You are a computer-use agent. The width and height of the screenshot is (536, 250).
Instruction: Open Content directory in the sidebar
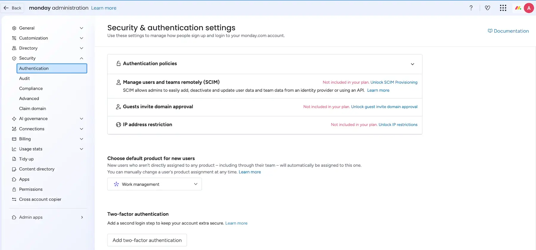coord(37,169)
